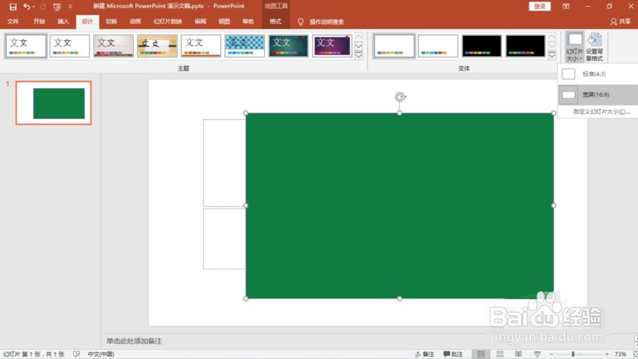Open the 视图 ribbon tab
Viewport: 638px width, 359px height.
point(224,21)
